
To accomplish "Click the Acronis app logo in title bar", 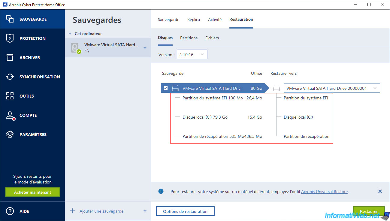I will 5,5.
